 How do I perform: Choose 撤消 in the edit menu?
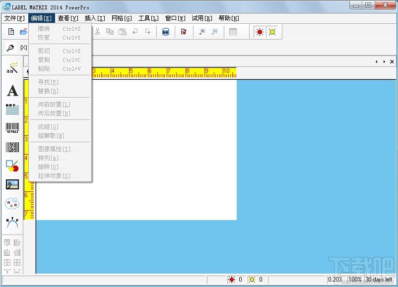coord(60,29)
